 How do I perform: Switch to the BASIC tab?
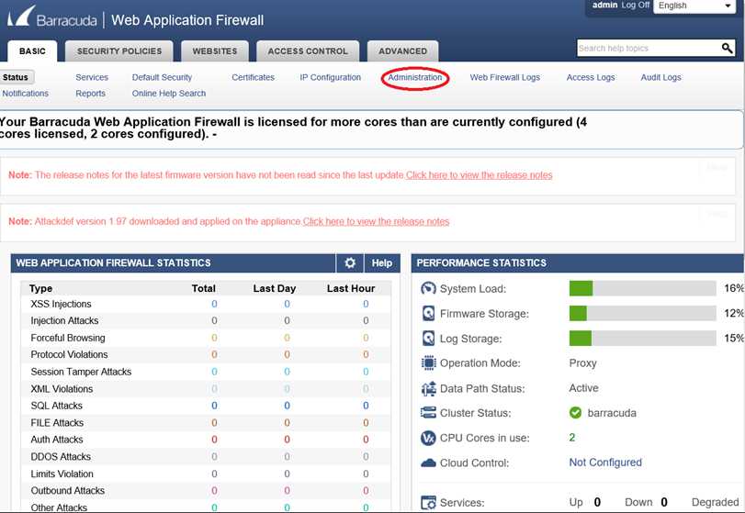point(32,50)
